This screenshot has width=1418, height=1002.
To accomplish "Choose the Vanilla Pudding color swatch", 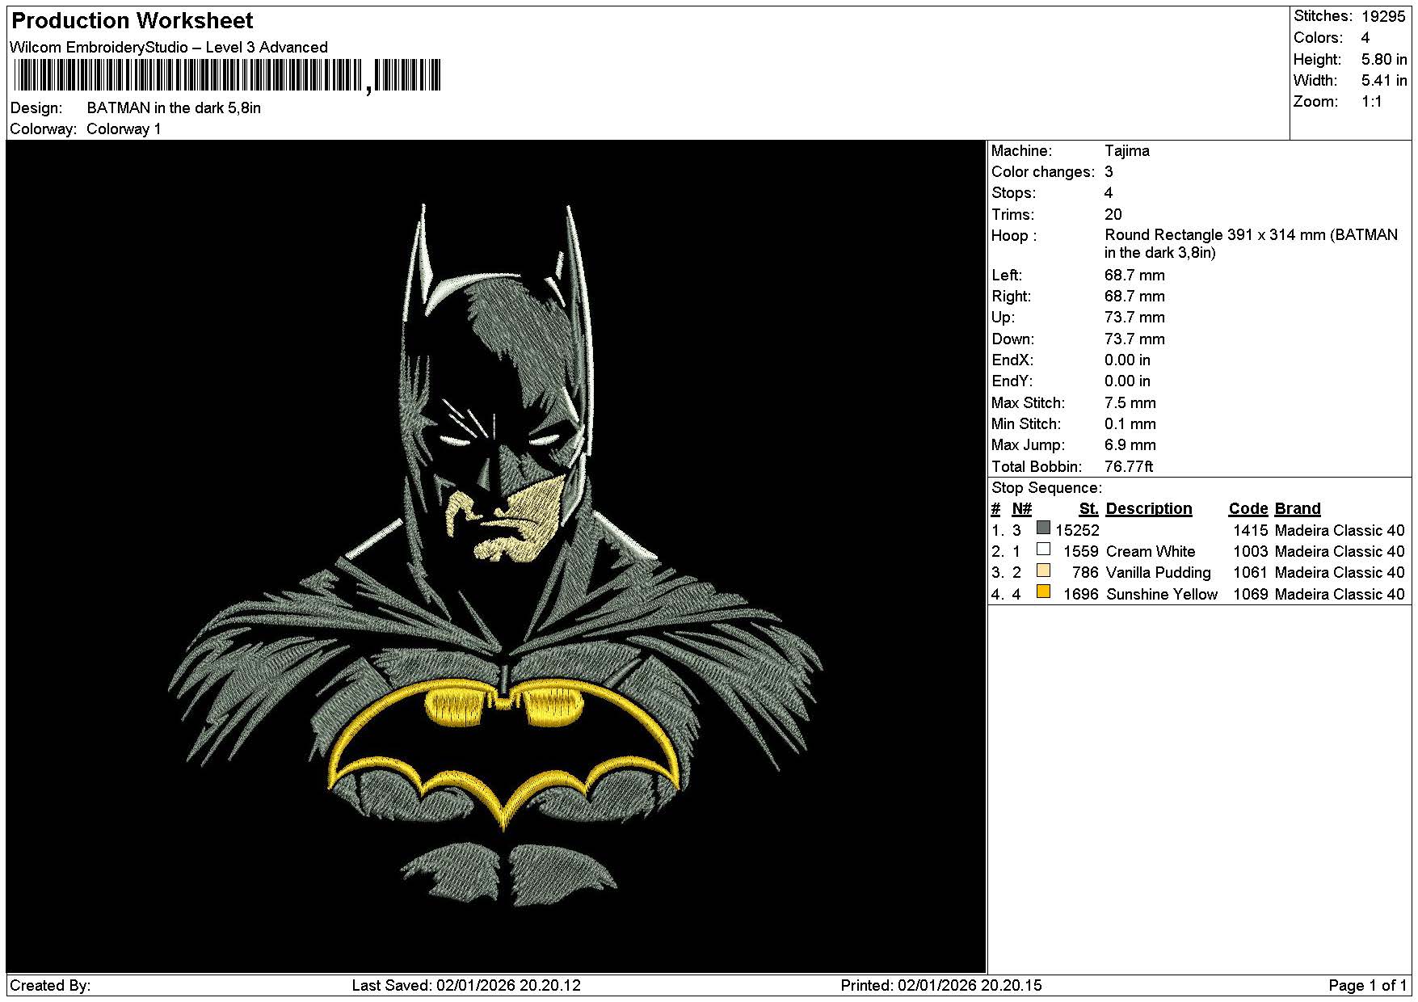I will pos(1043,570).
